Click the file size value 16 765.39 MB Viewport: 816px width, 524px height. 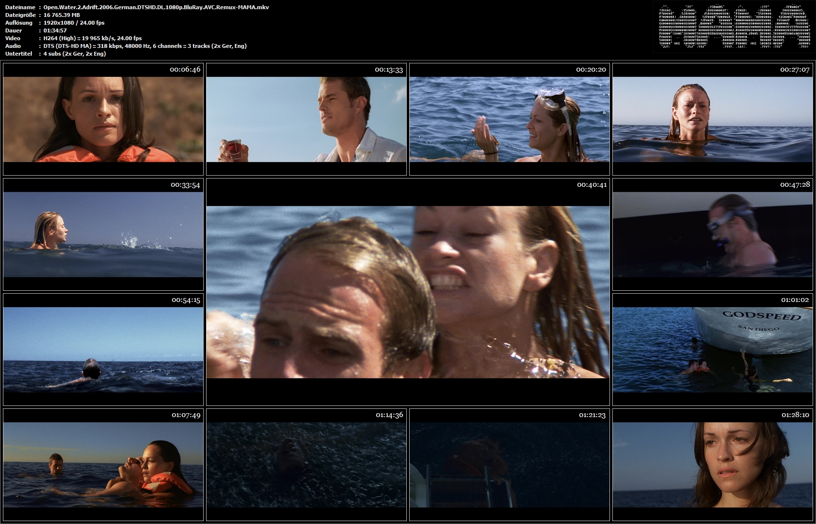pyautogui.click(x=62, y=15)
